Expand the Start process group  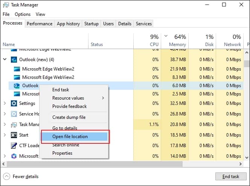(x=5, y=135)
